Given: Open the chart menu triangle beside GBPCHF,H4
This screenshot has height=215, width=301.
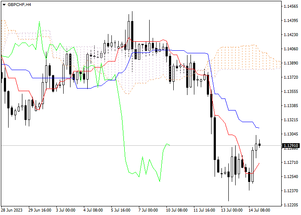Looking at the screenshot, I should [x=4, y=5].
